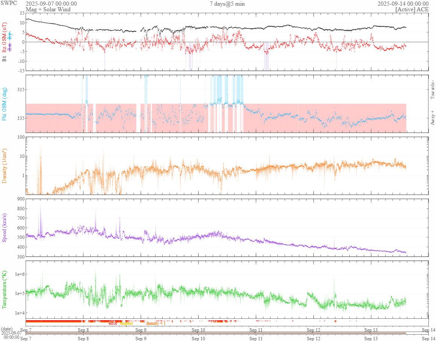This screenshot has height=341, width=436.
Task: Toggle the Bz GSM (nT) legend label
Action: 5,37
